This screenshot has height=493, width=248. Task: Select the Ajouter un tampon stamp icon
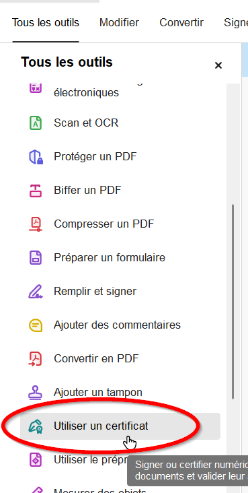coord(36,393)
